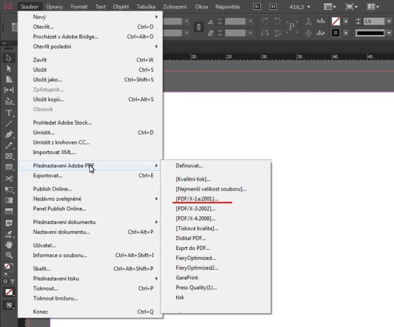This screenshot has width=394, height=327.
Task: Select the Page tool
Action: 9,79
